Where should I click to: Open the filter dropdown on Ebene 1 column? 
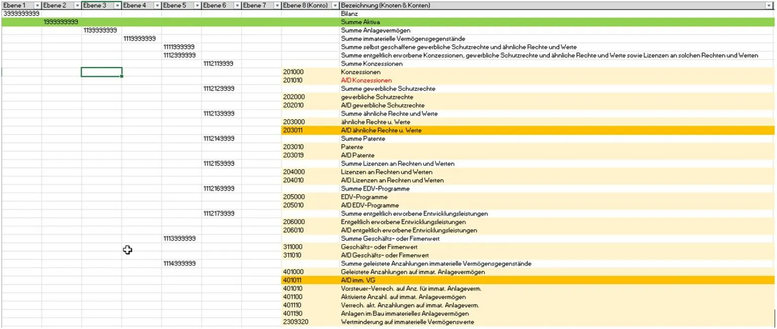click(x=37, y=5)
